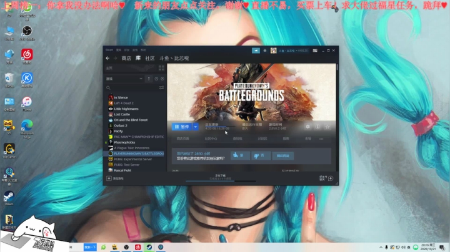This screenshot has width=450, height=252.
Task: Click the thumbs up recommend button
Action: (240, 155)
